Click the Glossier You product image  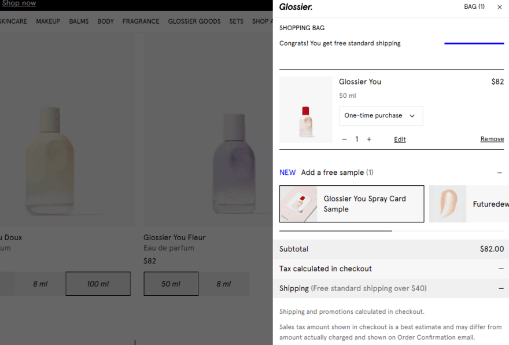(x=305, y=109)
